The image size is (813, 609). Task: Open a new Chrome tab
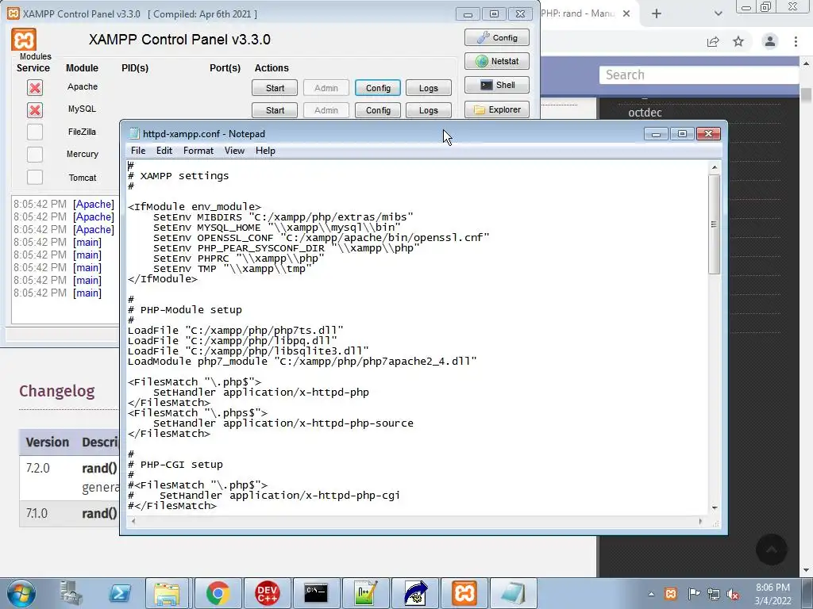coord(657,14)
